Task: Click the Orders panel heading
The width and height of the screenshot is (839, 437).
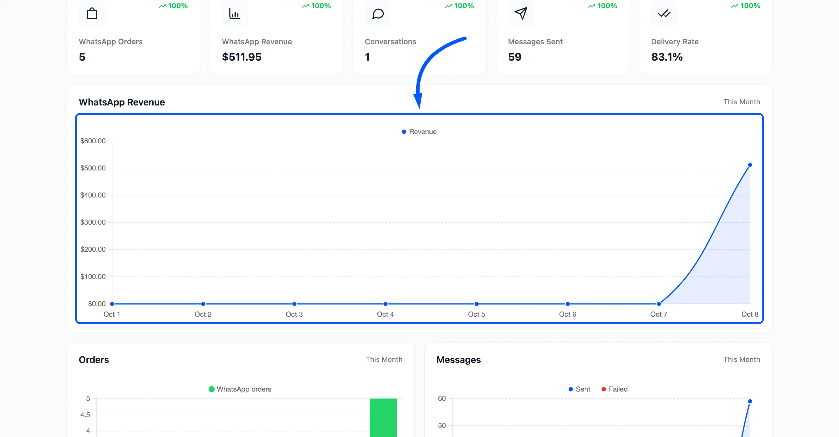Action: pyautogui.click(x=94, y=360)
